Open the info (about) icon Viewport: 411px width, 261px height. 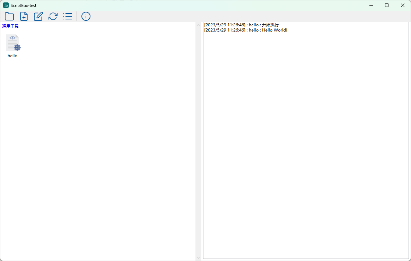[86, 16]
